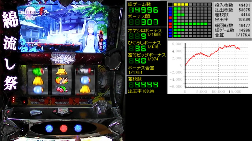Image resolution: width=252 pixels, height=141 pixels.
Task: Click the -6,000 label on graph's vertical axis
Action: [x=176, y=86]
